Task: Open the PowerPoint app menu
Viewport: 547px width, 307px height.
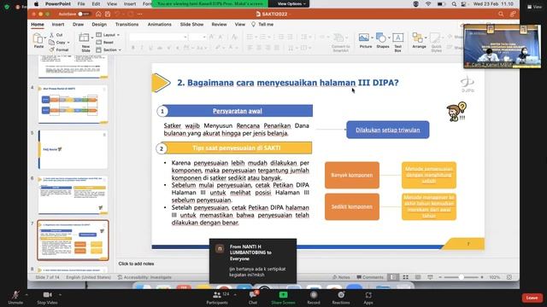Action: pyautogui.click(x=58, y=3)
